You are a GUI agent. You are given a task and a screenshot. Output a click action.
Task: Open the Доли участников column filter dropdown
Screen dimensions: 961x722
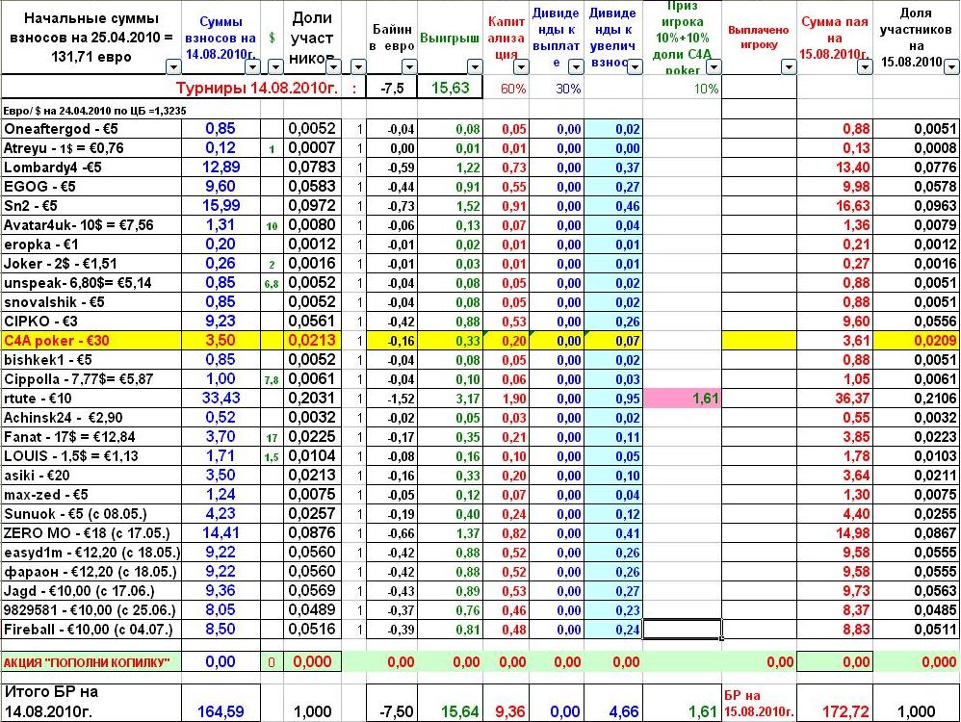(x=333, y=66)
